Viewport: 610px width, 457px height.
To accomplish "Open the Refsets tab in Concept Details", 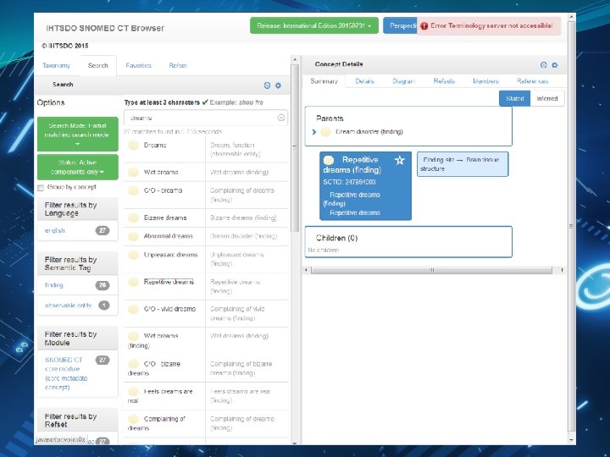I will [444, 81].
